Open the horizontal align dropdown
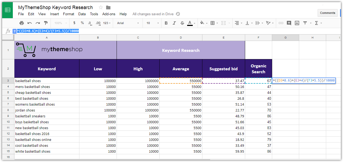 (x=238, y=23)
